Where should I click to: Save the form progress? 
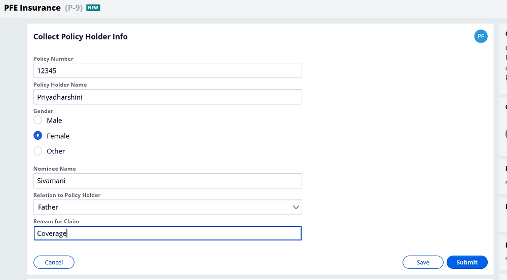pos(423,262)
